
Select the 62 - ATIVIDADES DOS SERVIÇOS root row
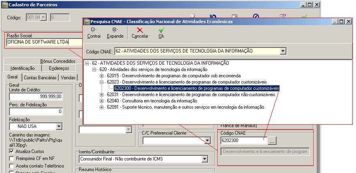click(160, 63)
